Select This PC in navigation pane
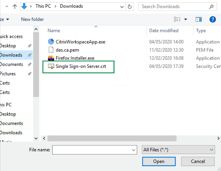Viewport: 221px width, 171px height. click(6, 105)
